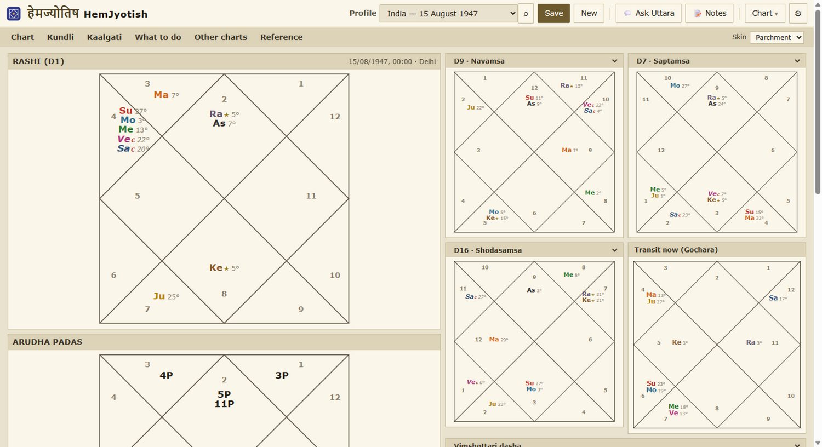Ask Uttara for help
822x447 pixels.
(x=649, y=14)
